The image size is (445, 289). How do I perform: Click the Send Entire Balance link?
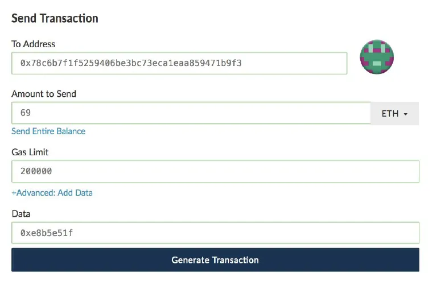(x=48, y=131)
